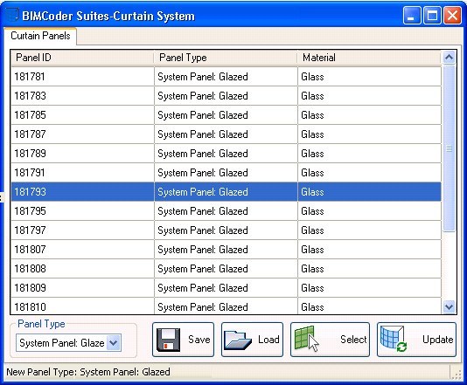Viewport: 467px width, 385px height.
Task: Click Glass material cell of row 181797
Action: [370, 230]
